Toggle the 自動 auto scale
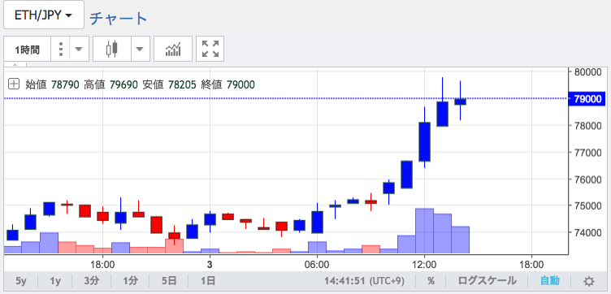 pyautogui.click(x=550, y=281)
